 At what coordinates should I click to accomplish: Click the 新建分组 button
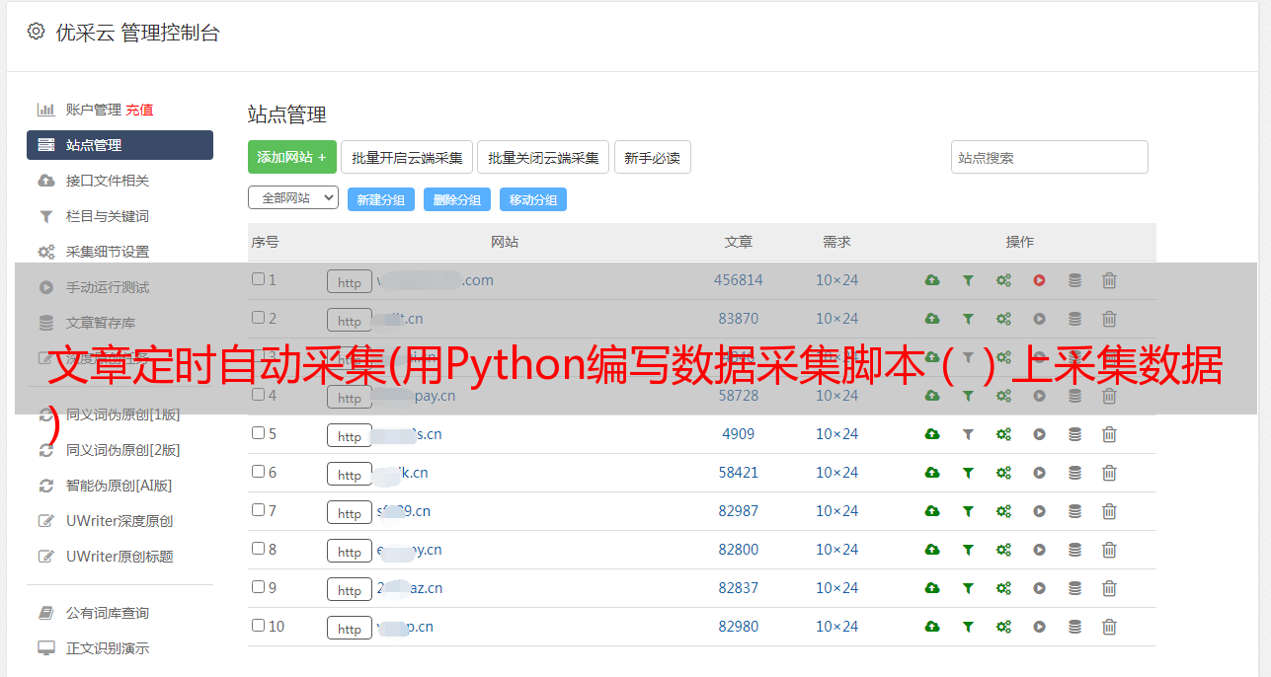click(381, 199)
